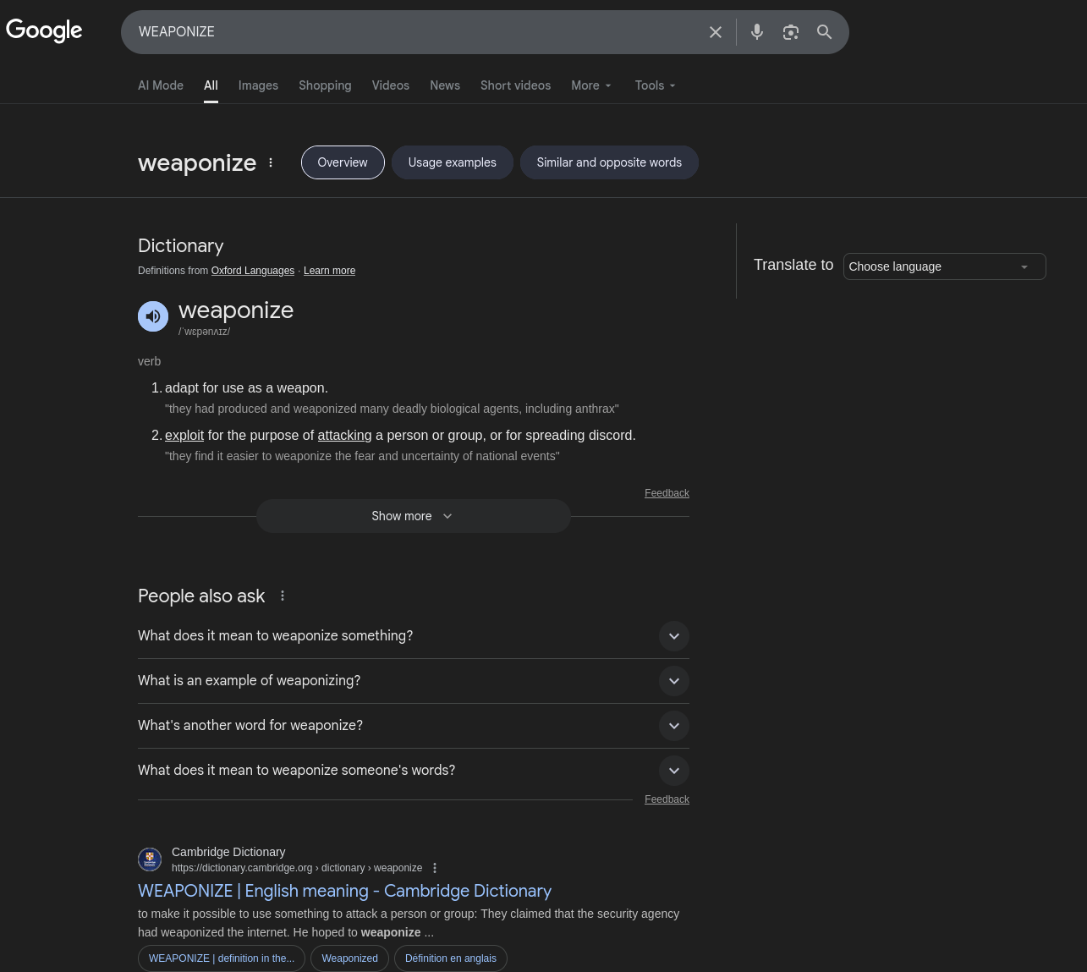Open the Images tab
The width and height of the screenshot is (1087, 972).
click(258, 85)
